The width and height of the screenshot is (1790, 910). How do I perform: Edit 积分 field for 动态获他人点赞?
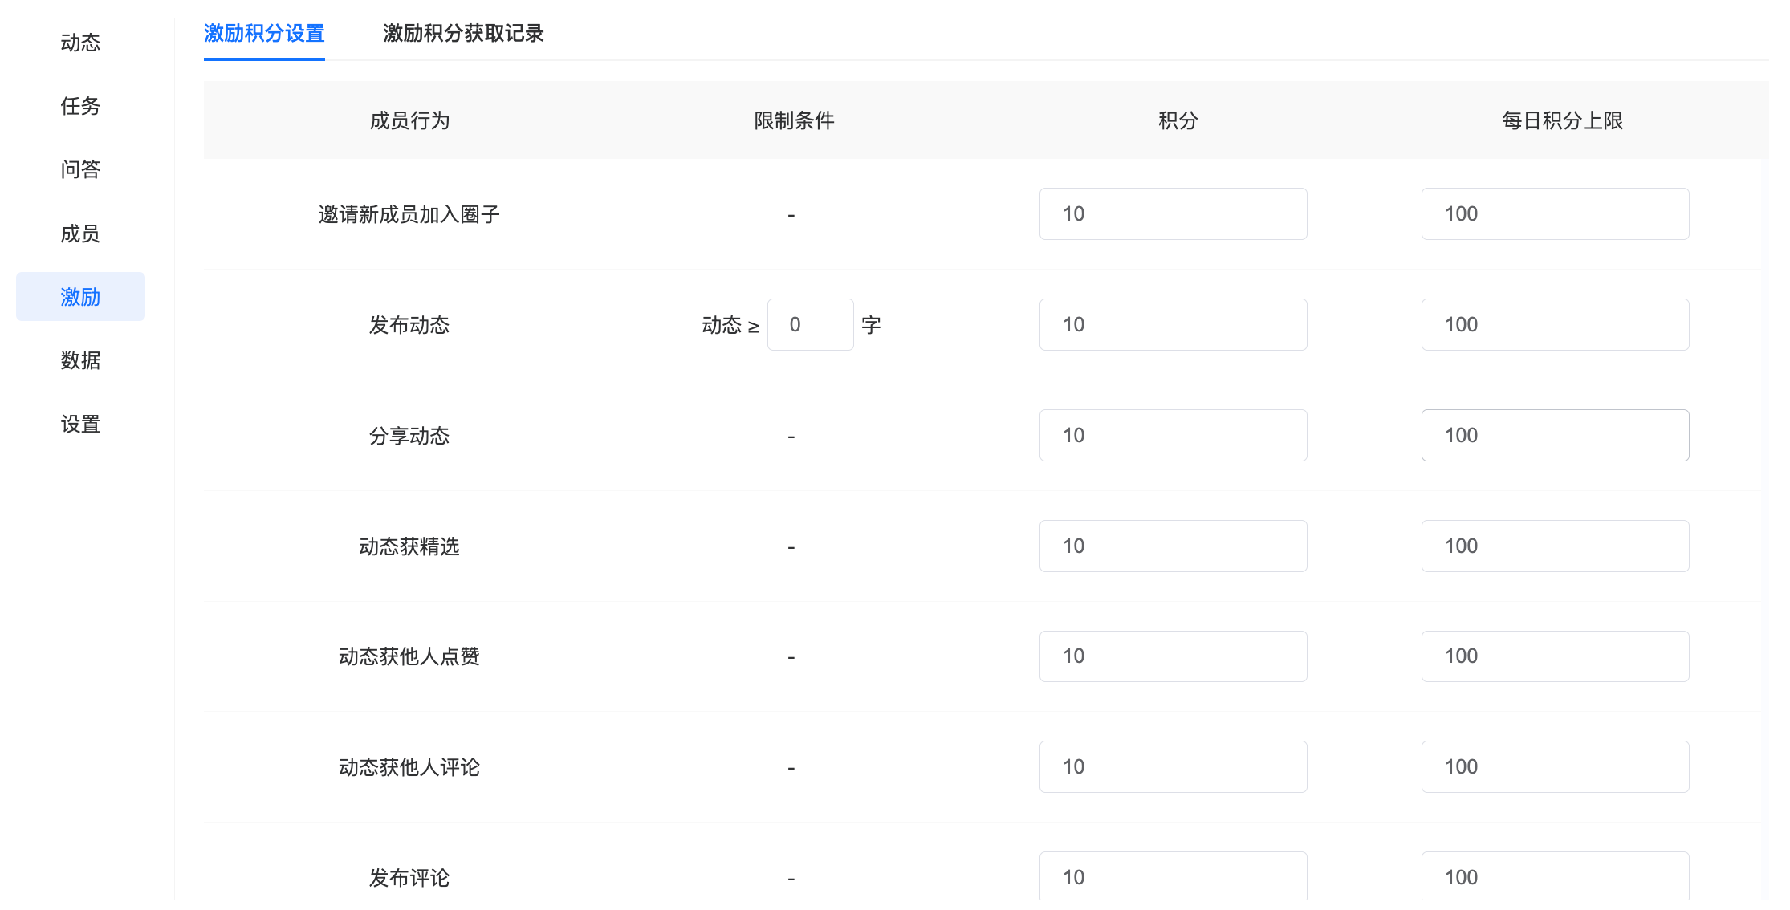tap(1173, 656)
